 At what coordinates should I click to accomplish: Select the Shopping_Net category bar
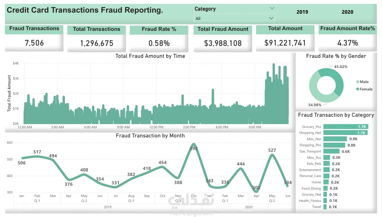pyautogui.click(x=346, y=133)
